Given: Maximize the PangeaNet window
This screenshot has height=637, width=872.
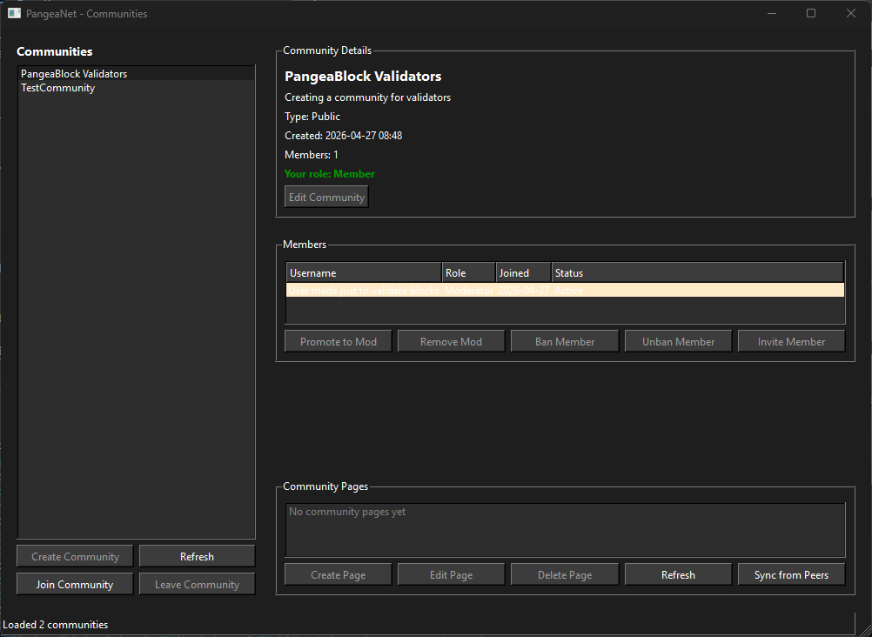Looking at the screenshot, I should tap(811, 13).
